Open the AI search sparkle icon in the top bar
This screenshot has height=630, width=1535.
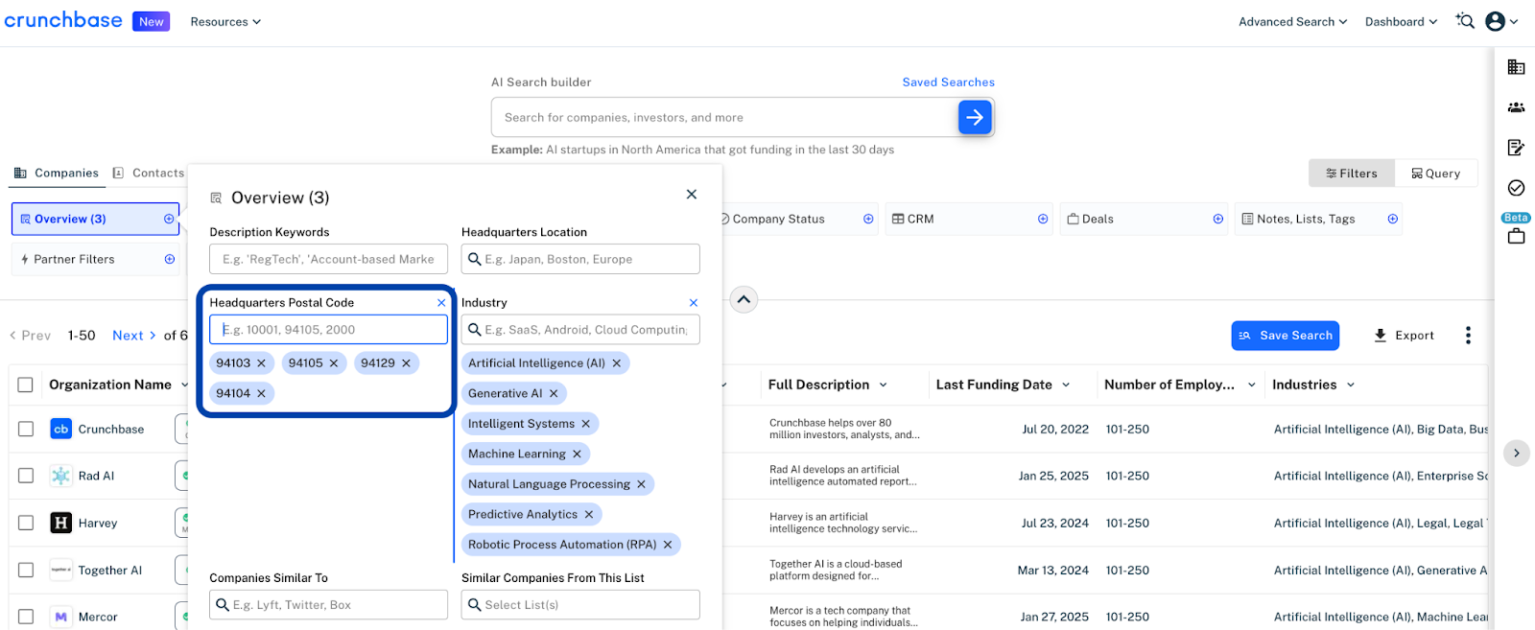[x=1465, y=21]
